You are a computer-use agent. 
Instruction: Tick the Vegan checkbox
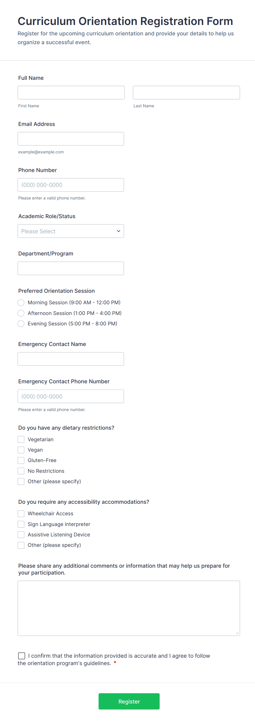click(x=21, y=450)
